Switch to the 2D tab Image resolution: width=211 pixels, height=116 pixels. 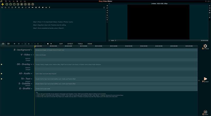click(3, 44)
